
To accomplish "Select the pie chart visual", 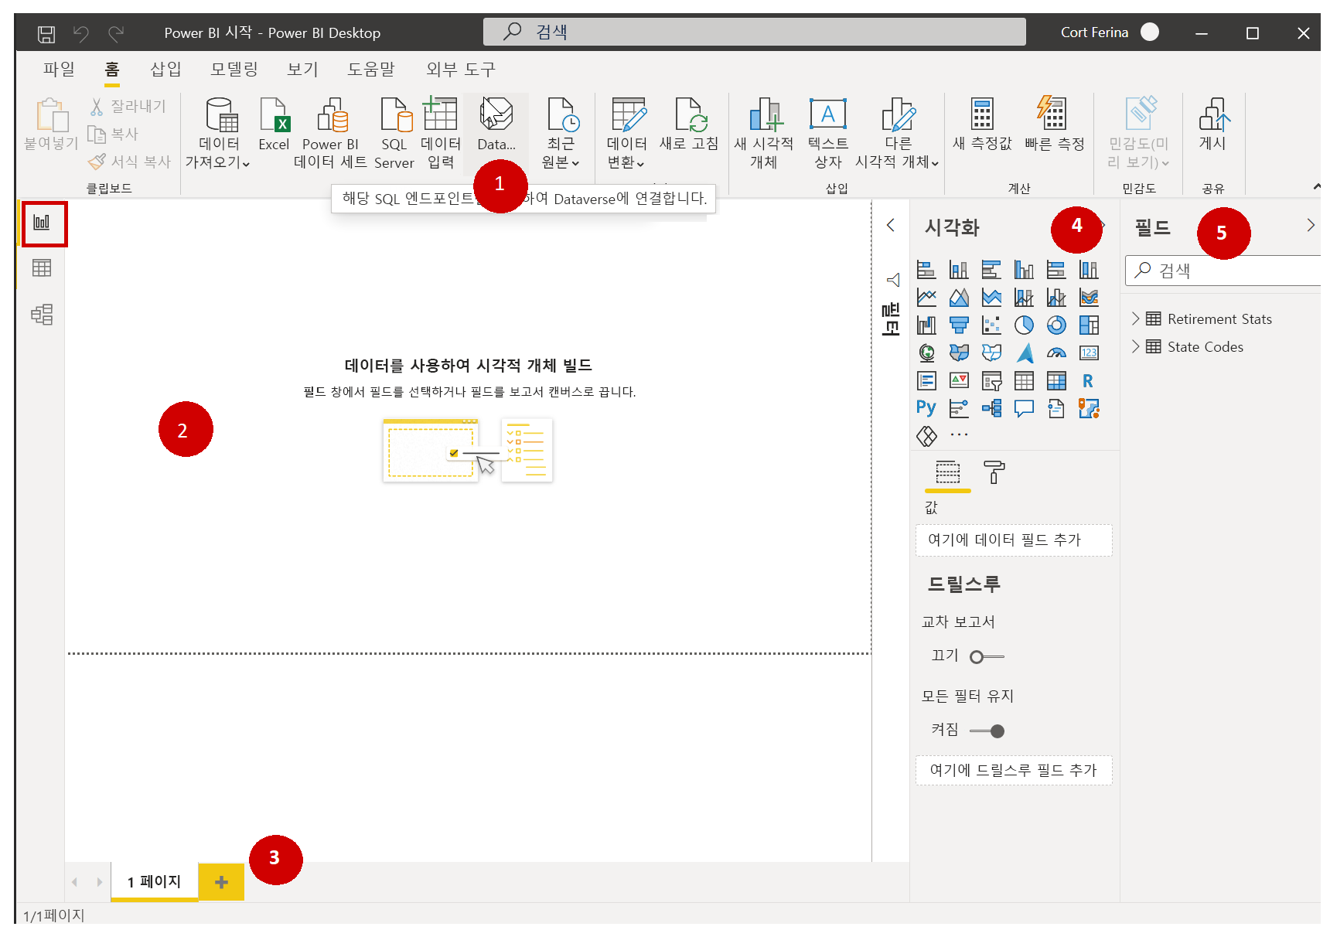I will coord(1024,325).
